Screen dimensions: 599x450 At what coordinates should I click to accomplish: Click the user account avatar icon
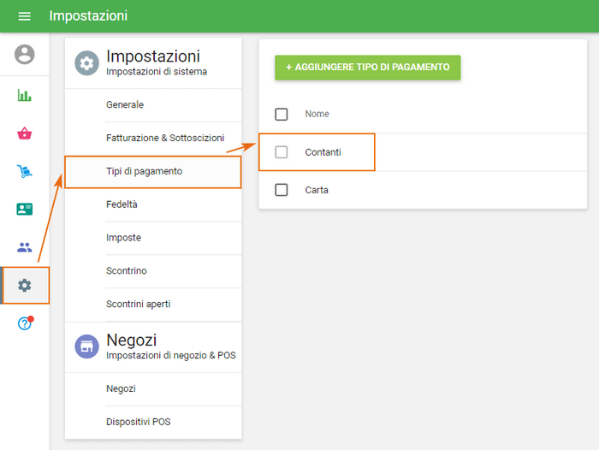25,55
